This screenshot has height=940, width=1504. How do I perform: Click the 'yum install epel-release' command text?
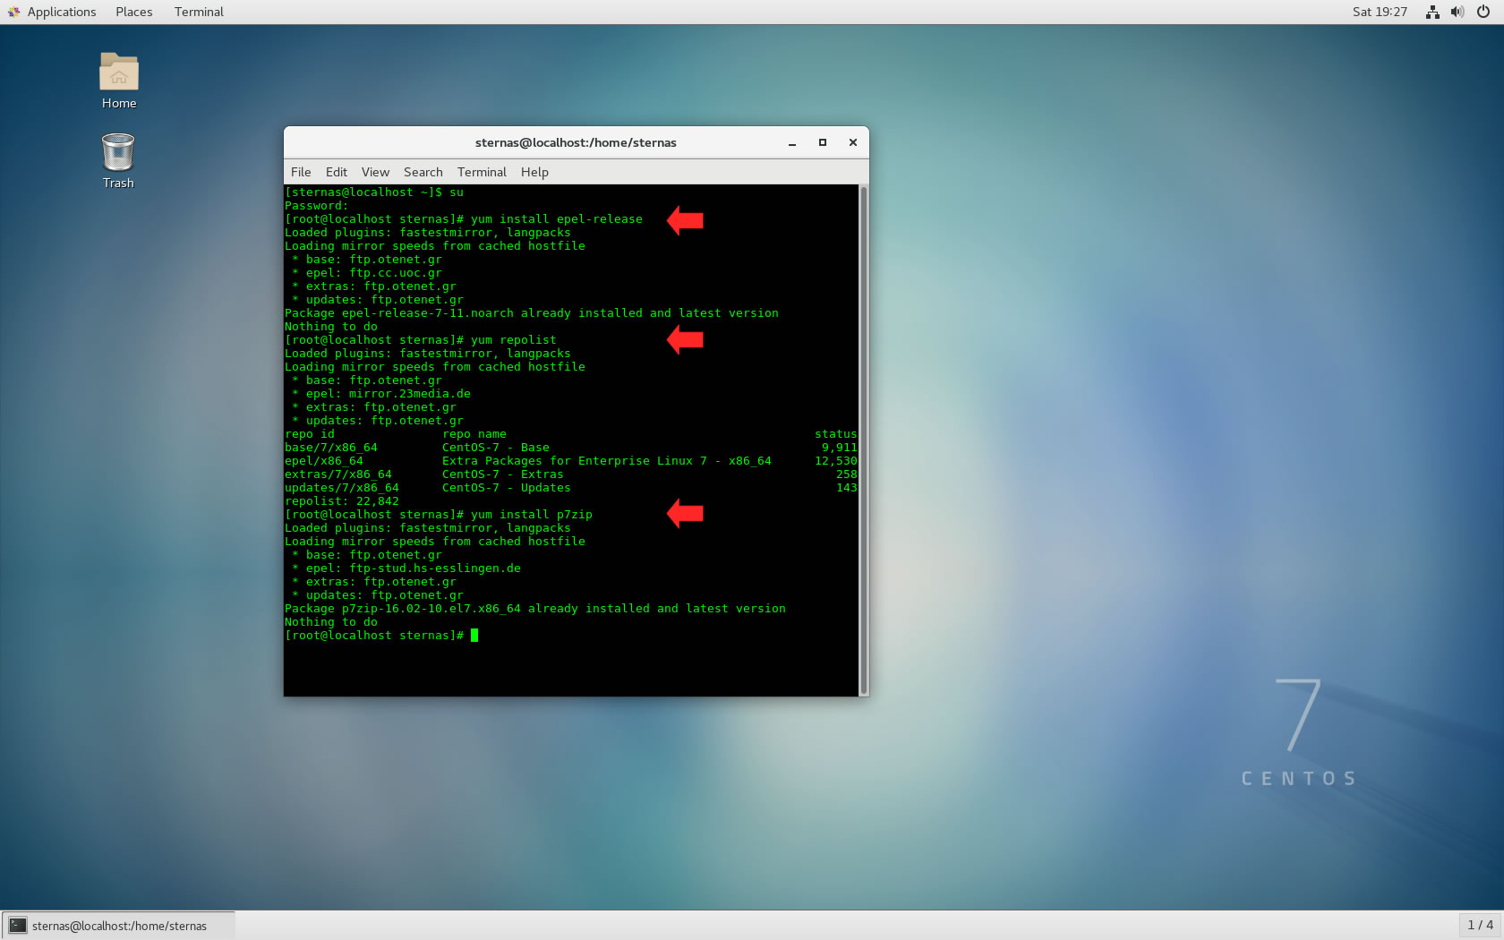(x=557, y=219)
